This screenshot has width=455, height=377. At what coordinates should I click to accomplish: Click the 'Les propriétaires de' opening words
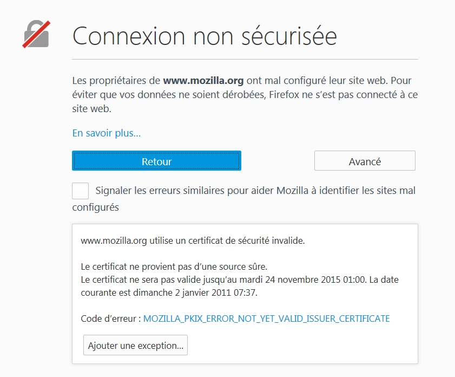coord(116,81)
